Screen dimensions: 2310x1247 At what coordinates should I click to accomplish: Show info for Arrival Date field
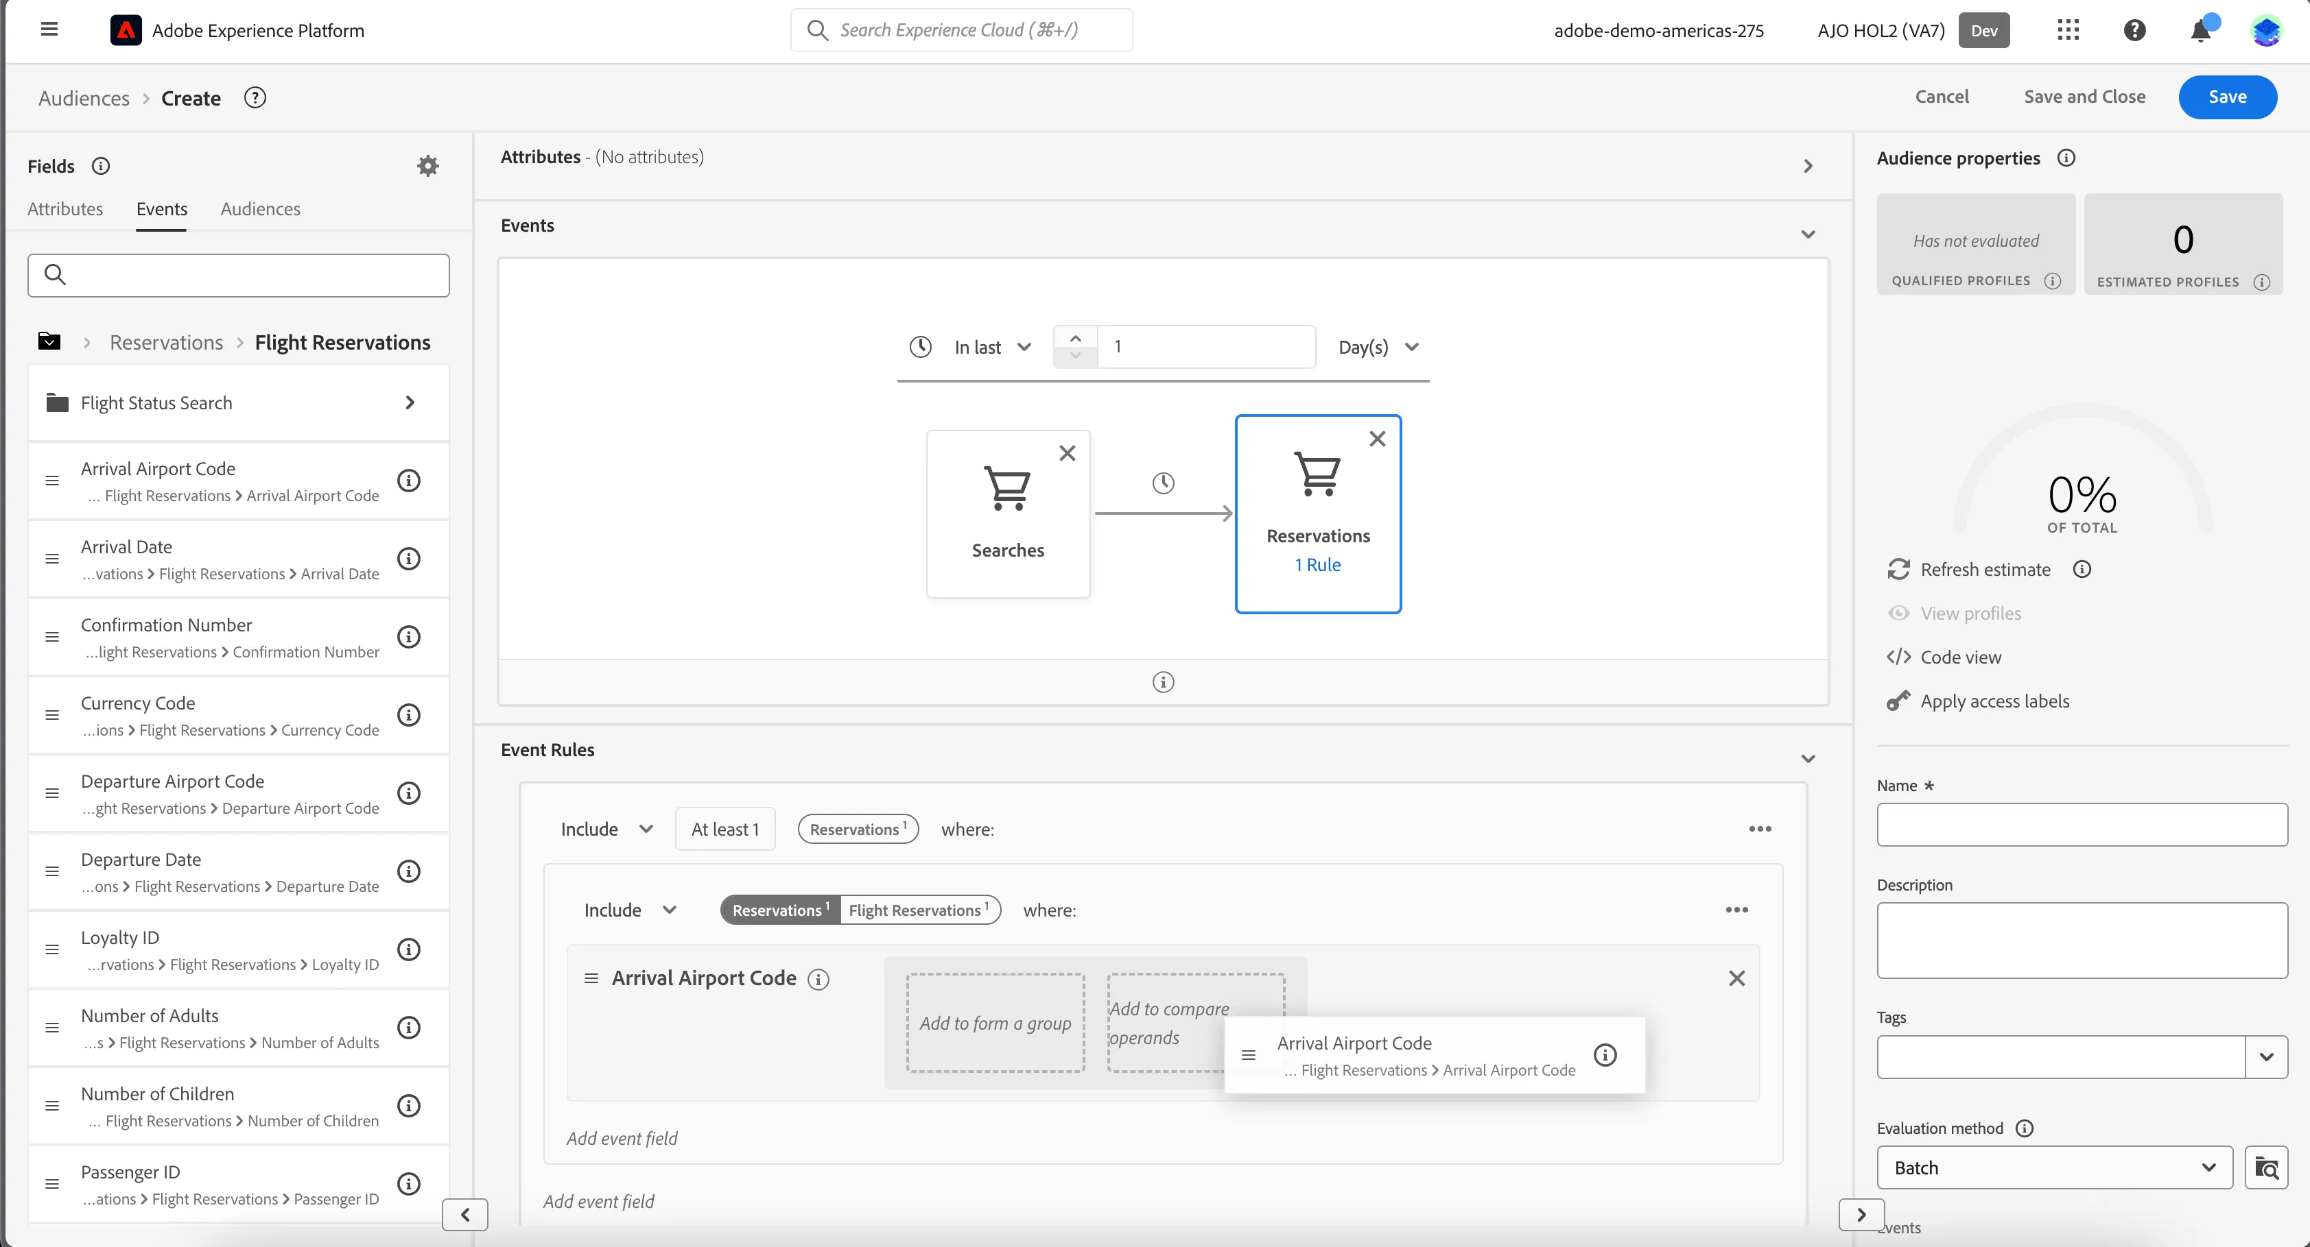tap(409, 559)
